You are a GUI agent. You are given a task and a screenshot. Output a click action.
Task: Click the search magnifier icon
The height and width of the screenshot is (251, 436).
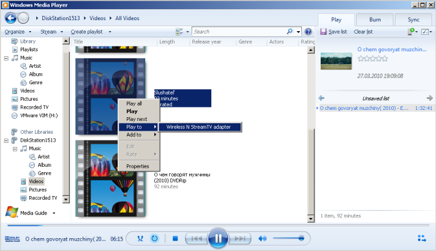290,31
